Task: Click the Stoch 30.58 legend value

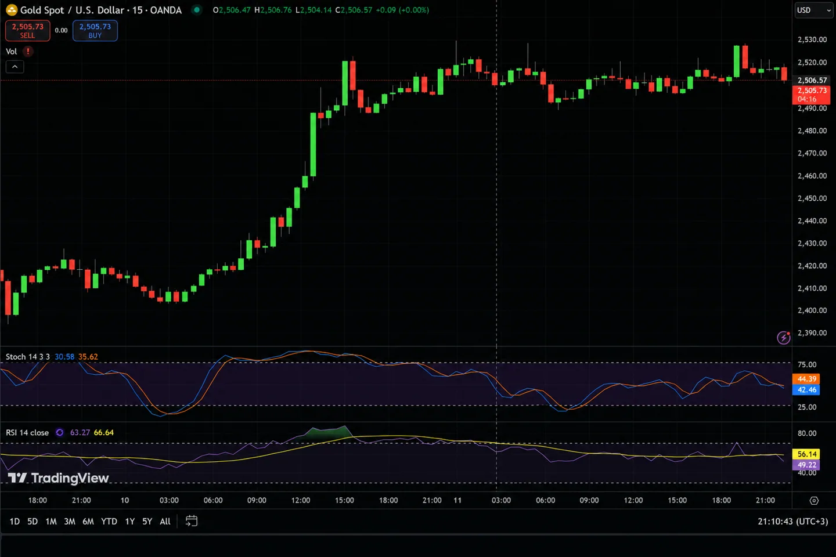Action: [64, 357]
